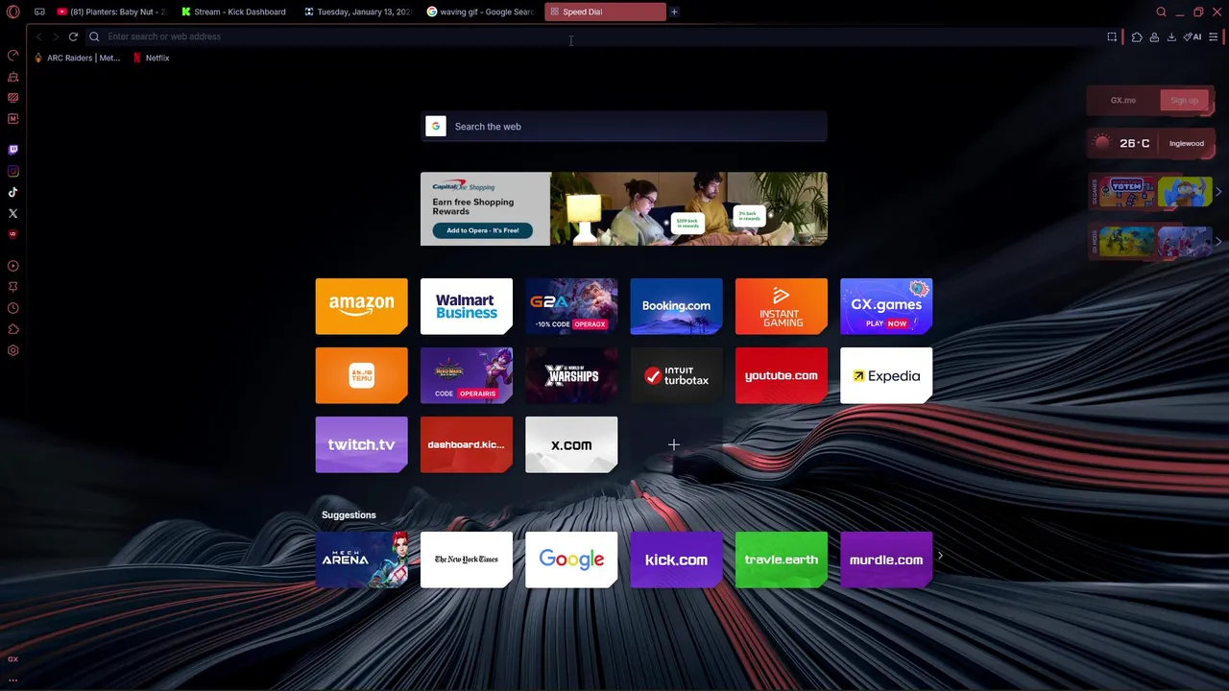Open the youtube.com tile
Screen dimensions: 1229x691
[x=782, y=375]
